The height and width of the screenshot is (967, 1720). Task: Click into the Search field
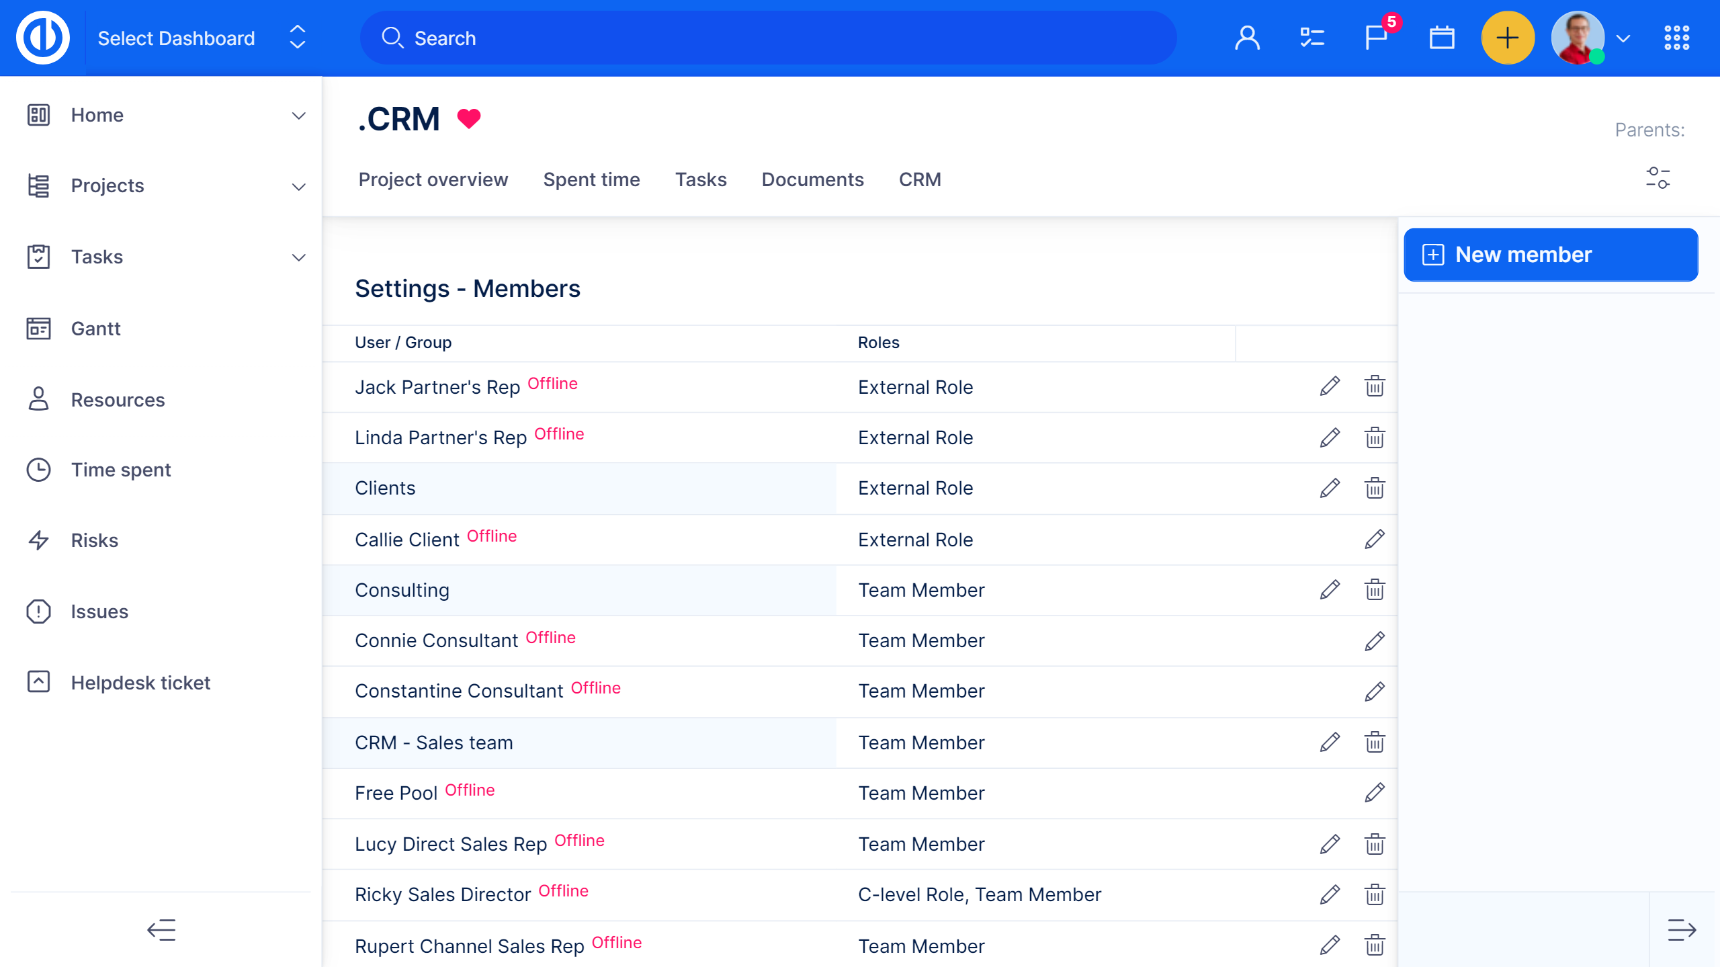tap(768, 38)
